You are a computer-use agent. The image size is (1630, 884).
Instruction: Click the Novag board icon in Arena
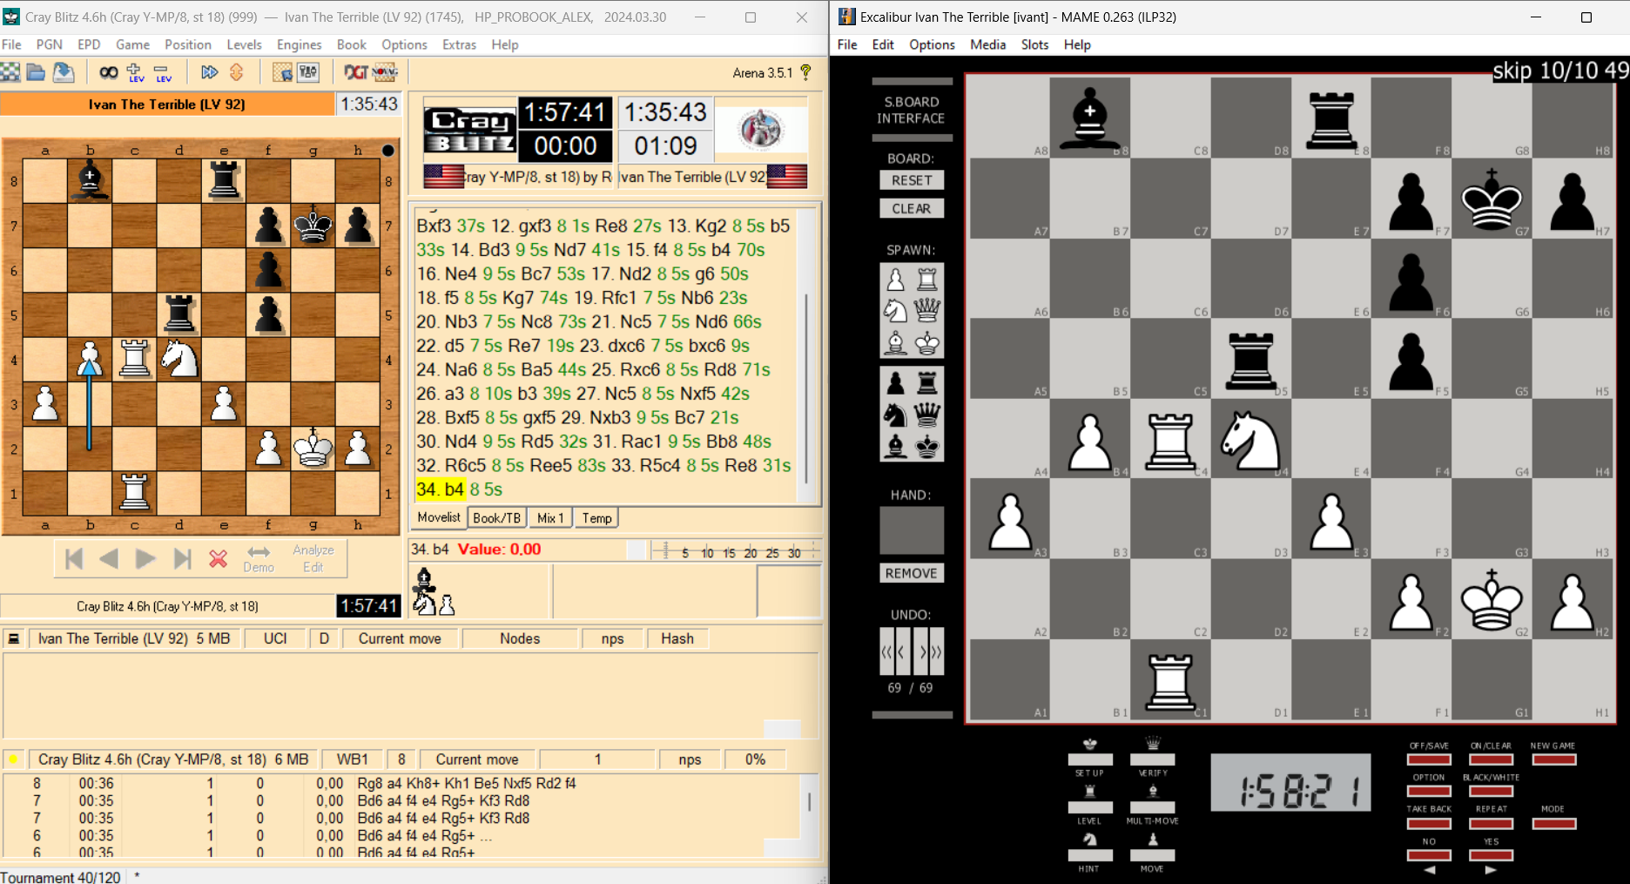[385, 72]
